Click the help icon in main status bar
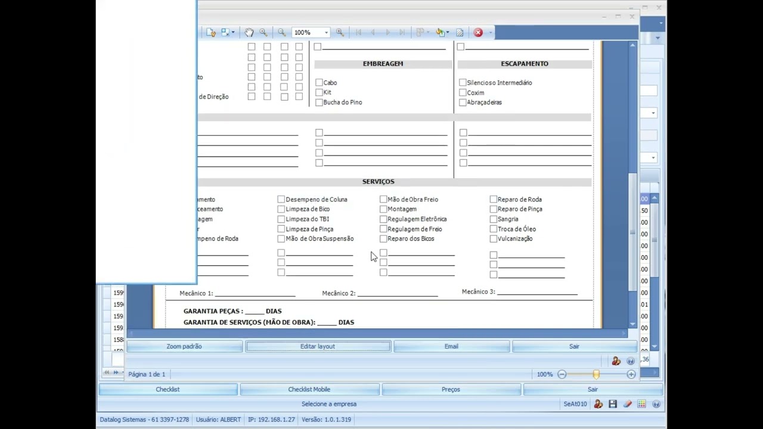763x429 pixels. click(x=656, y=404)
